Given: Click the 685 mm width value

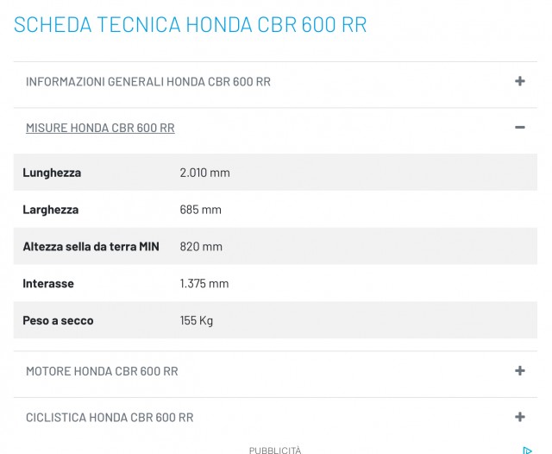Looking at the screenshot, I should pos(200,210).
